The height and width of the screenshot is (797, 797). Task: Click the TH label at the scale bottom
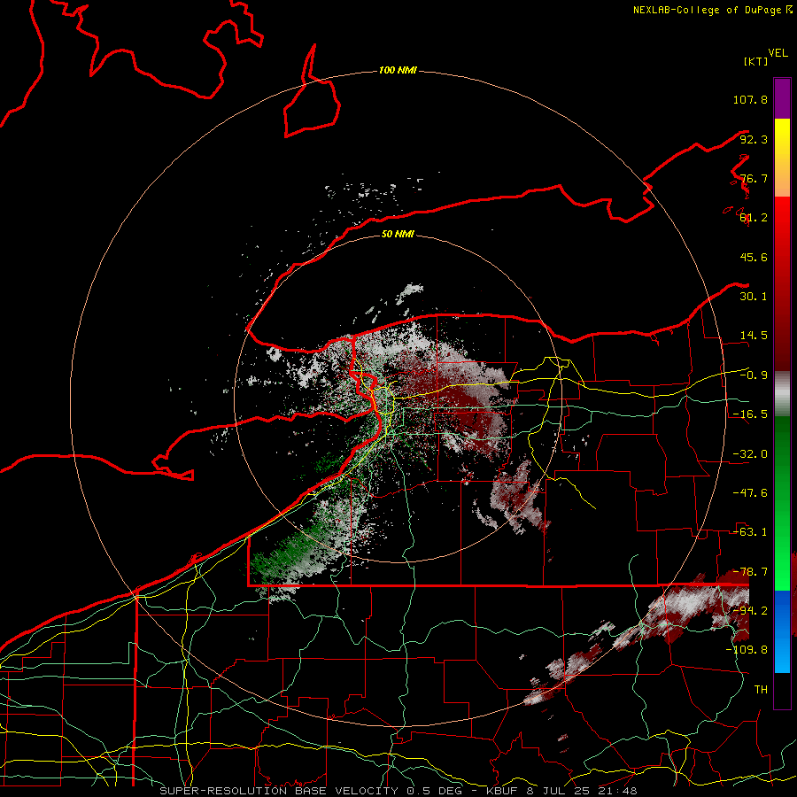(761, 689)
